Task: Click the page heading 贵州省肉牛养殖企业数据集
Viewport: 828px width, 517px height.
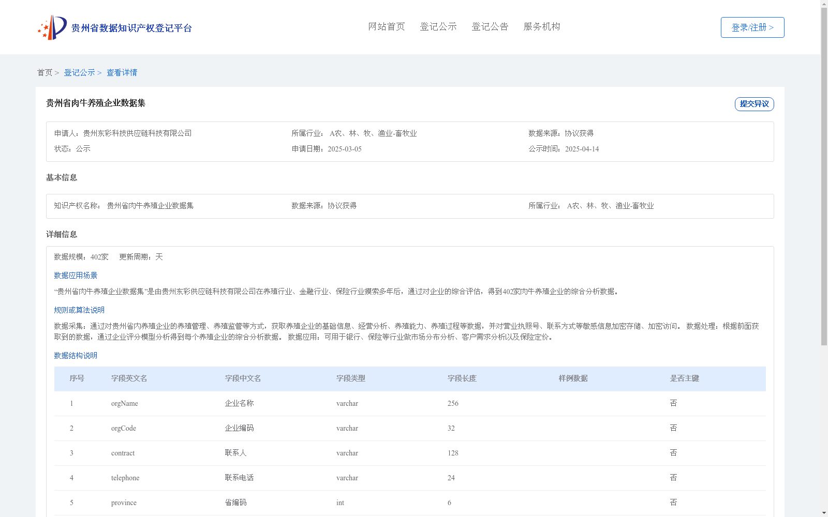Action: point(96,103)
